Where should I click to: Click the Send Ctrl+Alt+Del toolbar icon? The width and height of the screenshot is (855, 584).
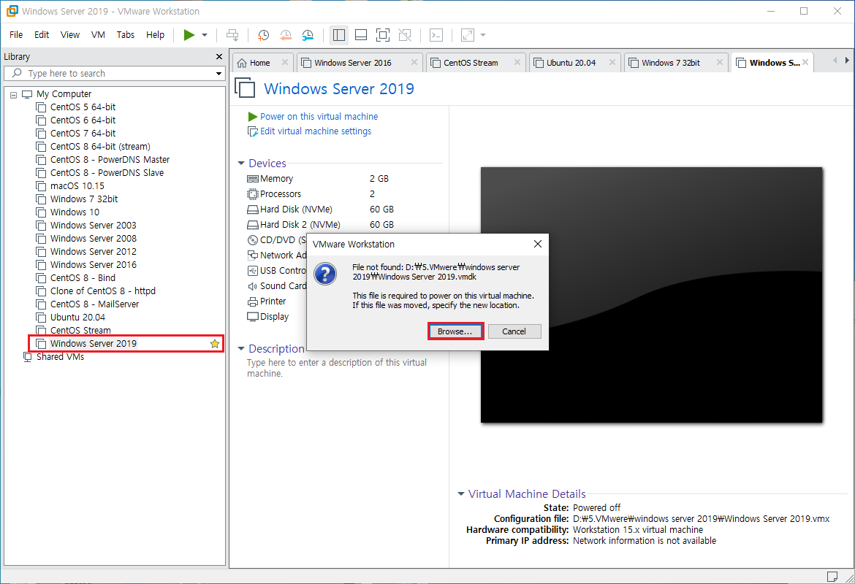point(232,36)
